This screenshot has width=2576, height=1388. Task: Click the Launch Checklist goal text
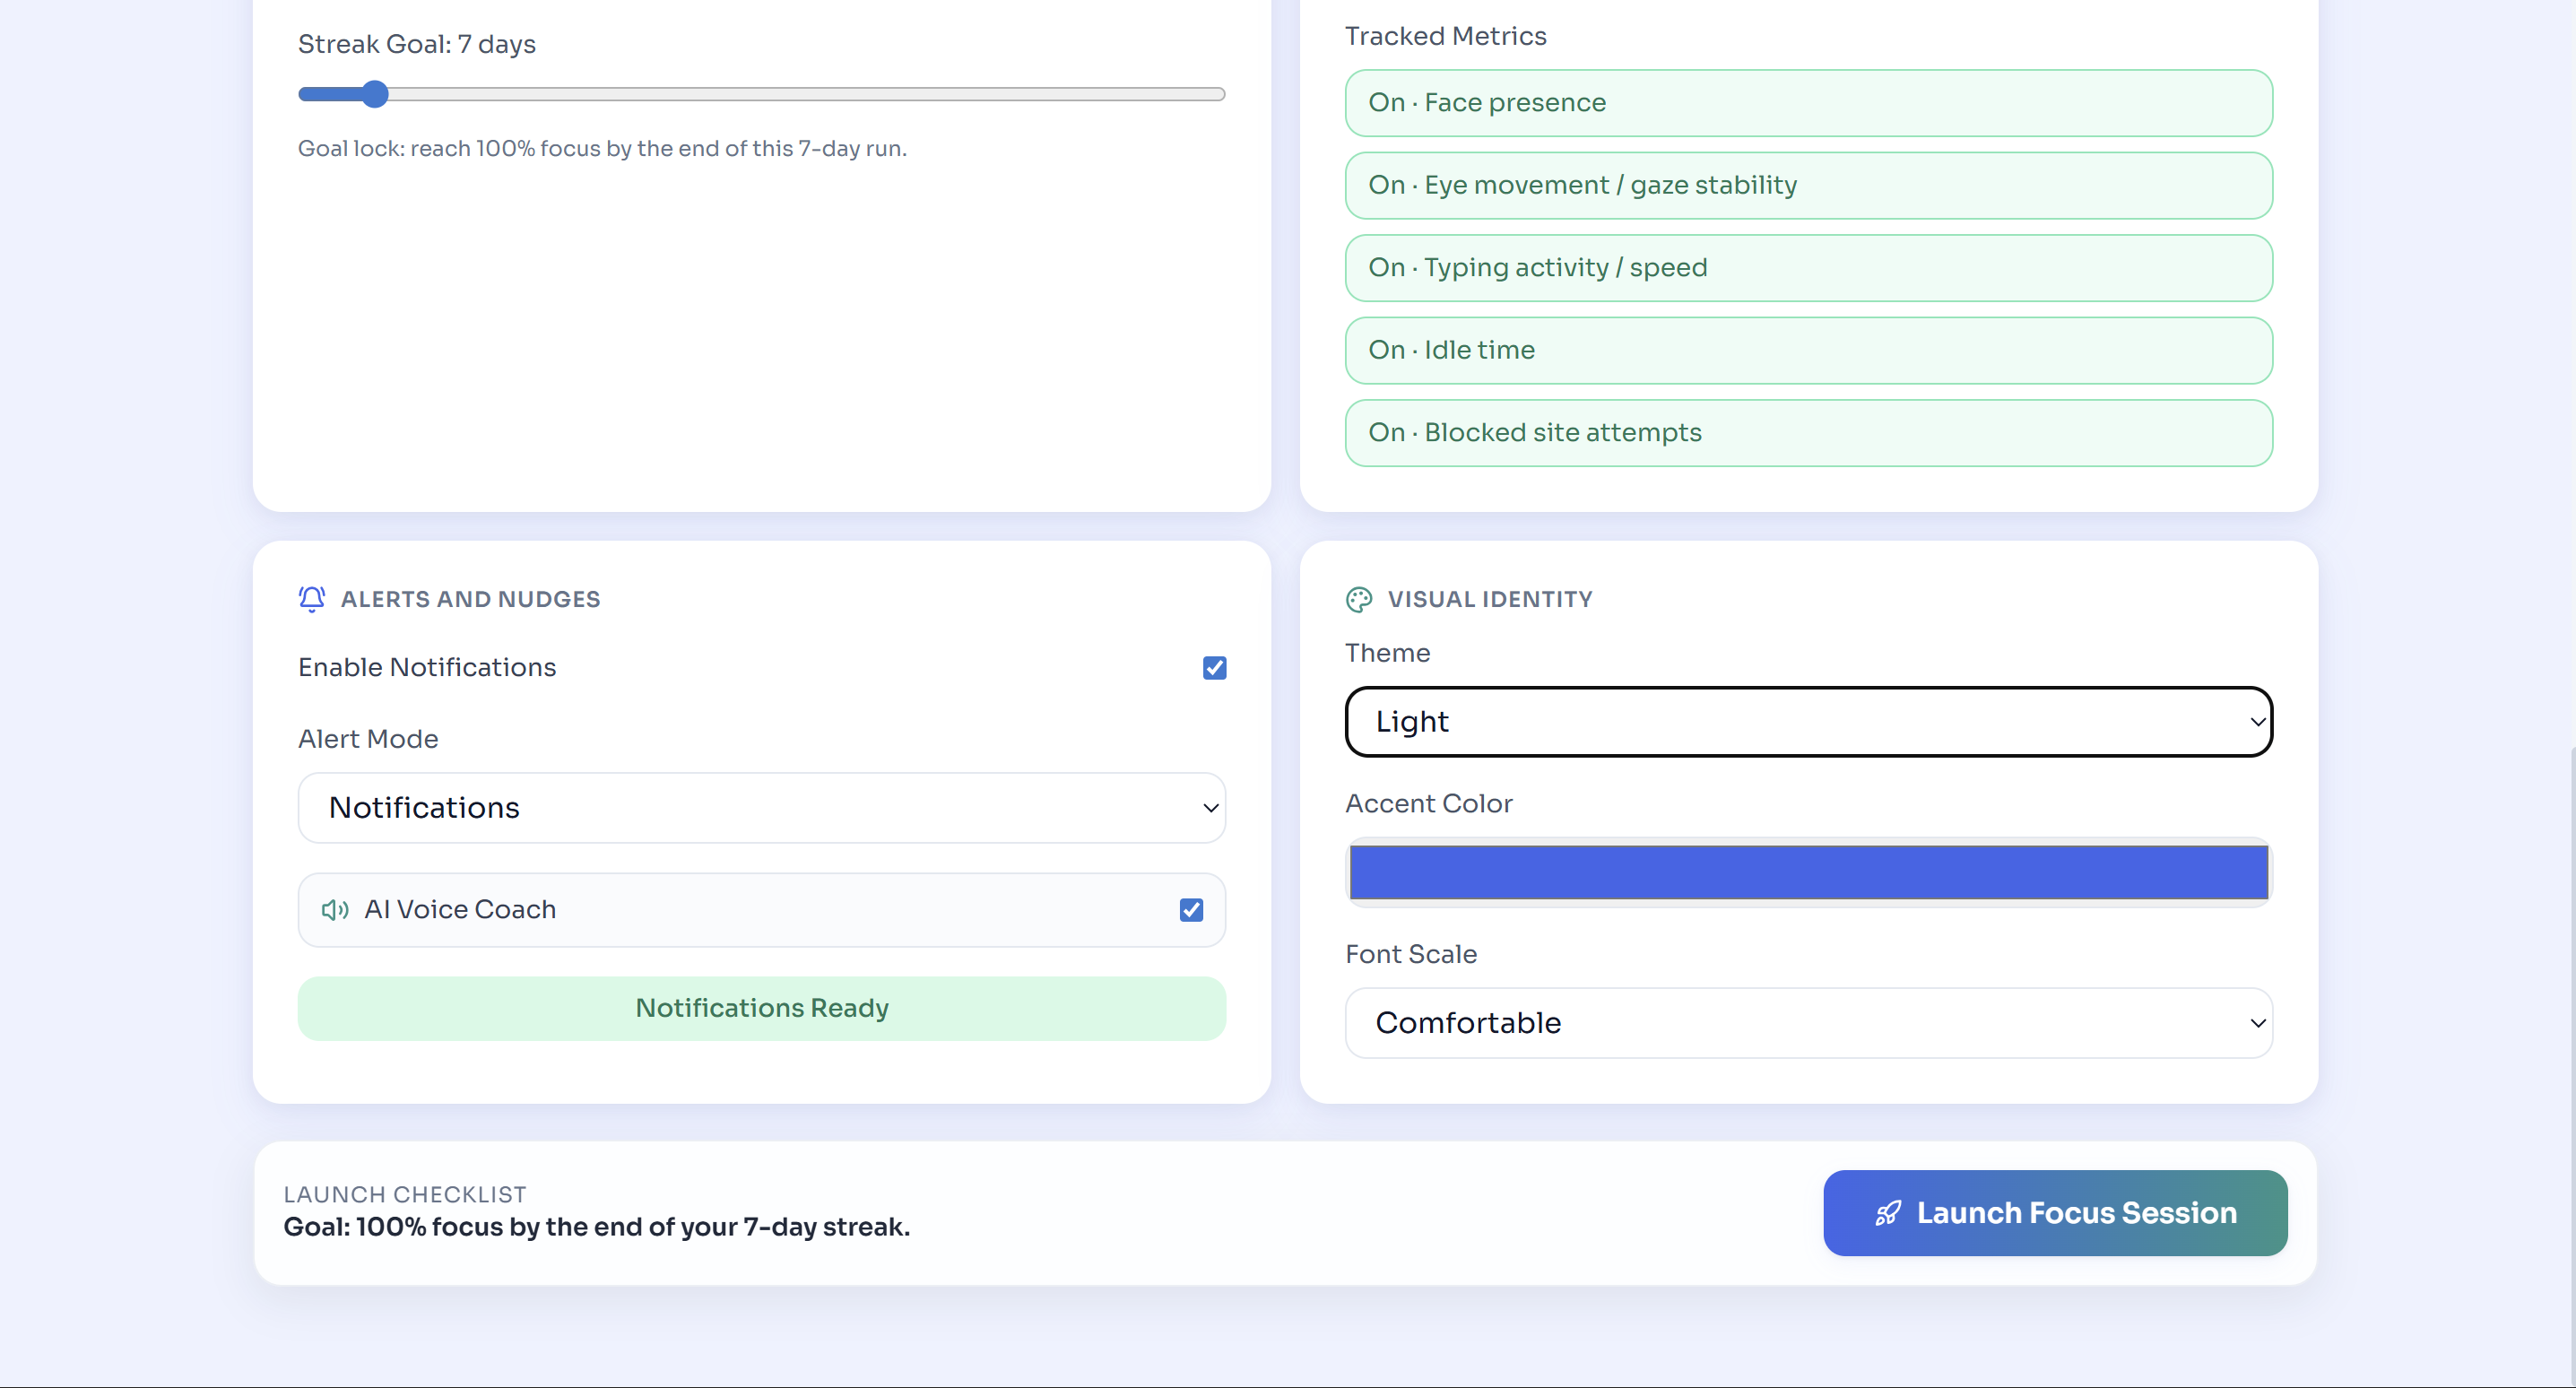click(596, 1227)
